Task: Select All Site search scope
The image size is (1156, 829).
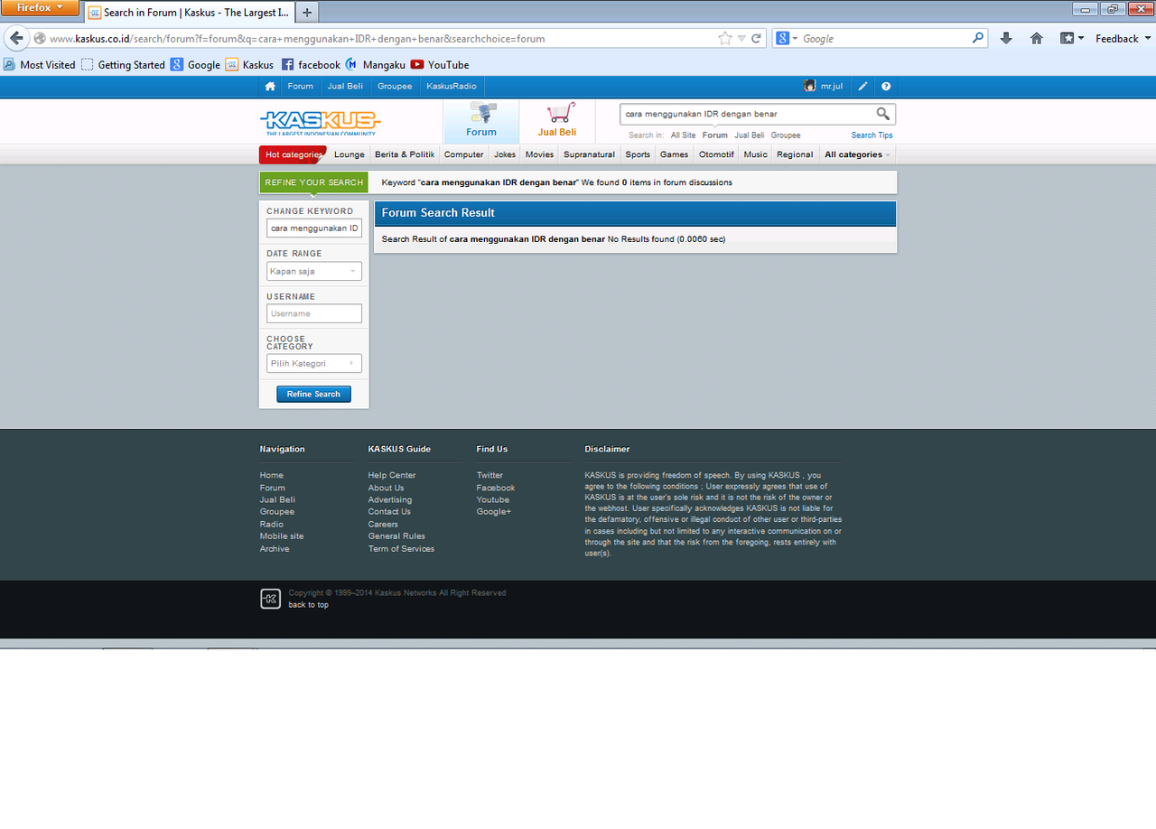Action: coord(683,135)
